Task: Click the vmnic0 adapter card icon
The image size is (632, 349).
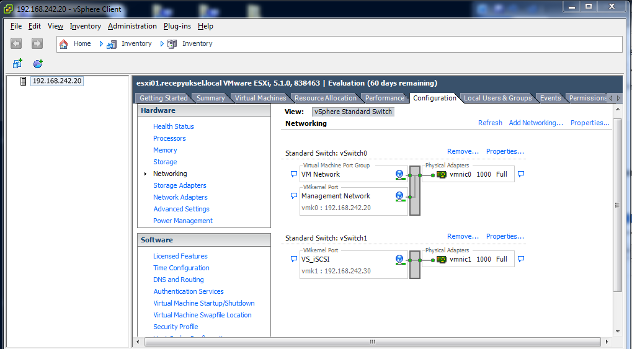Action: click(x=442, y=175)
